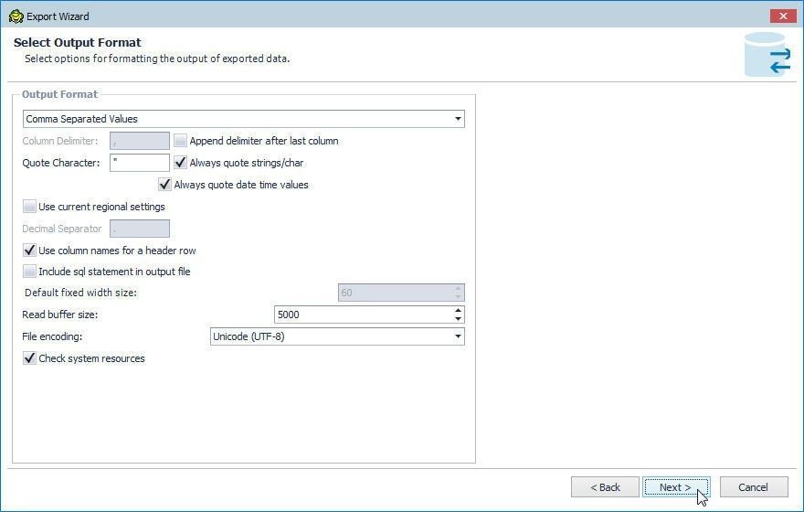
Task: Decrease Read buffer size with down arrow
Action: pyautogui.click(x=458, y=319)
